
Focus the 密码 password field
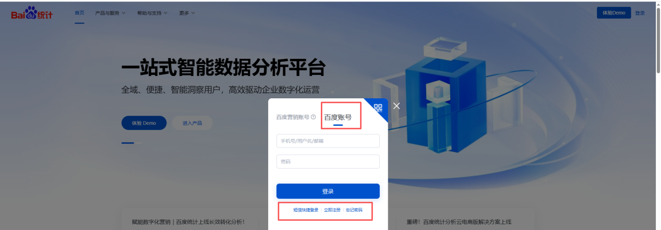328,161
